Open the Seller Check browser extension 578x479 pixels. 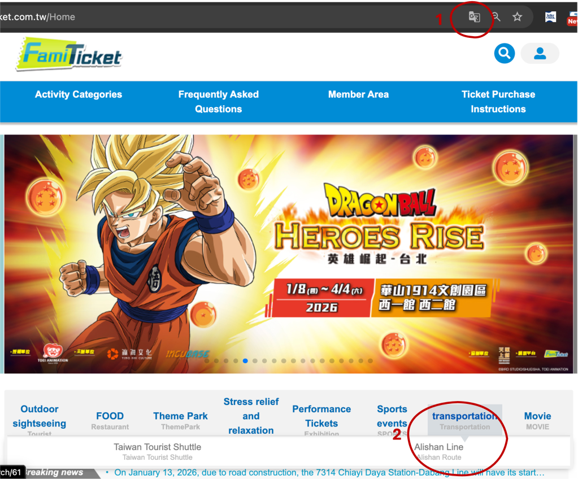(550, 17)
